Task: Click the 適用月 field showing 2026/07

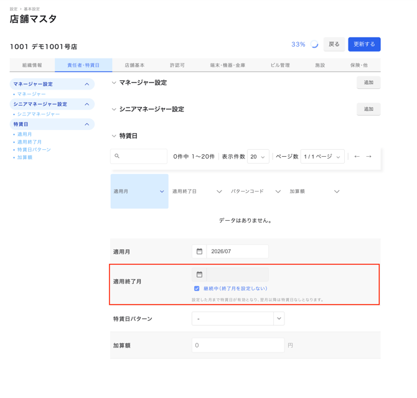Action: (237, 251)
